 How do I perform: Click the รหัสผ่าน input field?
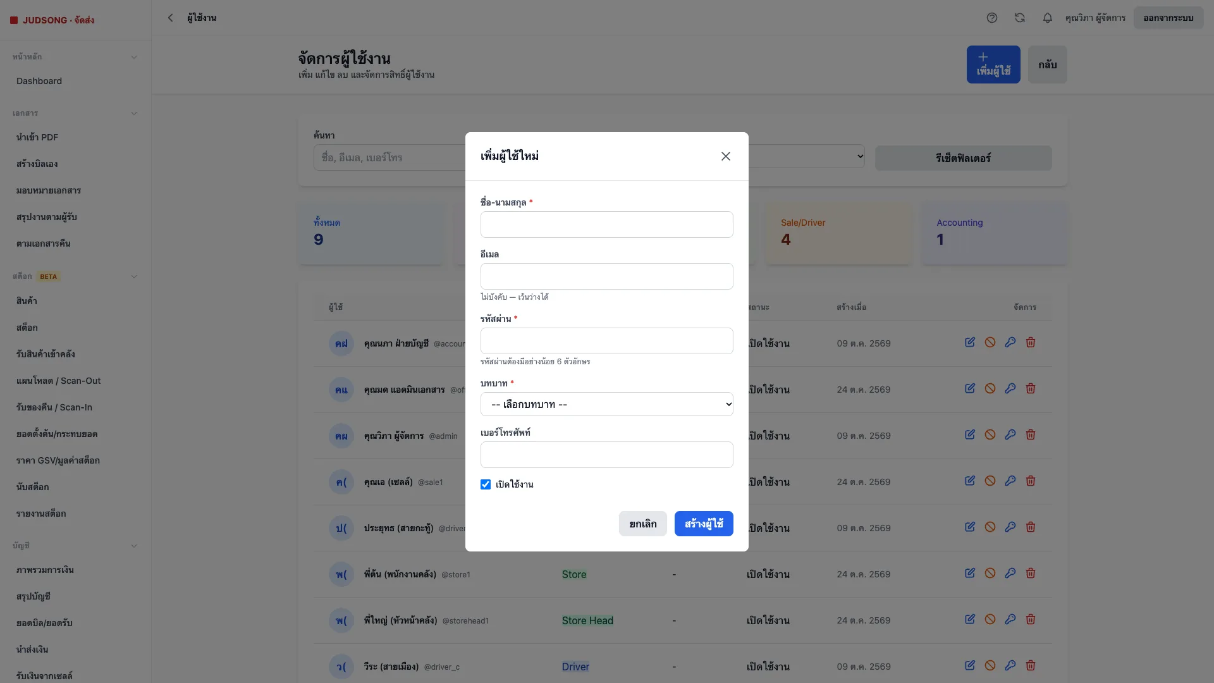(606, 341)
